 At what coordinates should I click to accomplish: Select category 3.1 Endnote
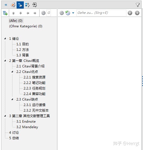pos(26,122)
